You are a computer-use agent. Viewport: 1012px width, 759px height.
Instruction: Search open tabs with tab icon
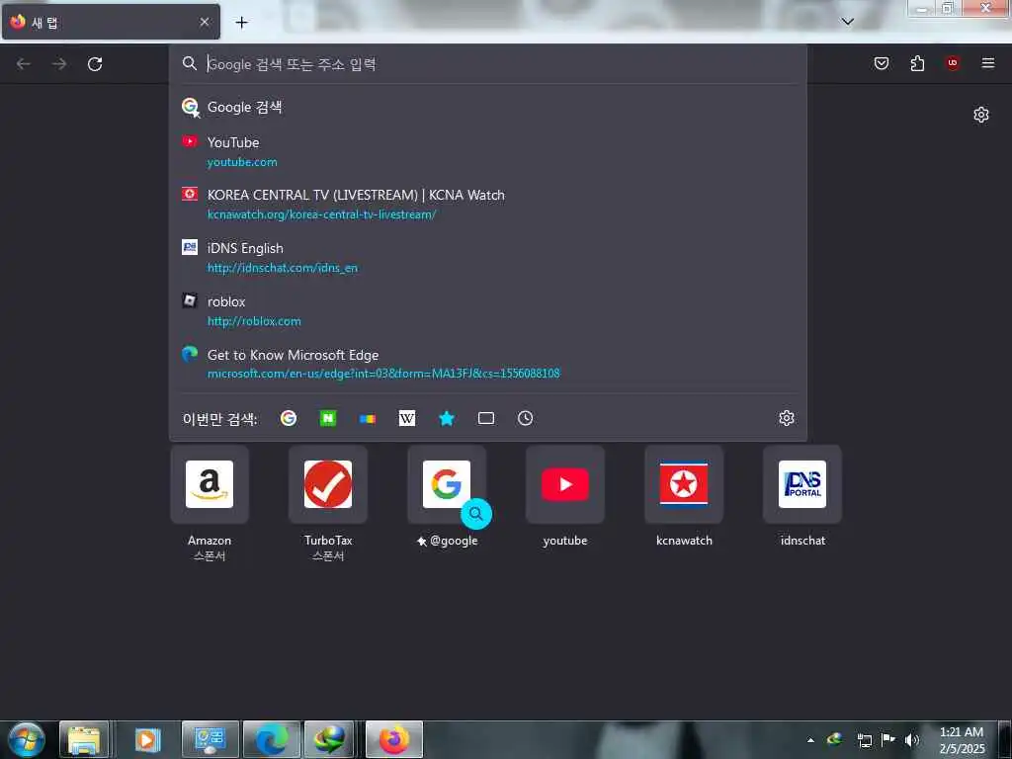[486, 418]
